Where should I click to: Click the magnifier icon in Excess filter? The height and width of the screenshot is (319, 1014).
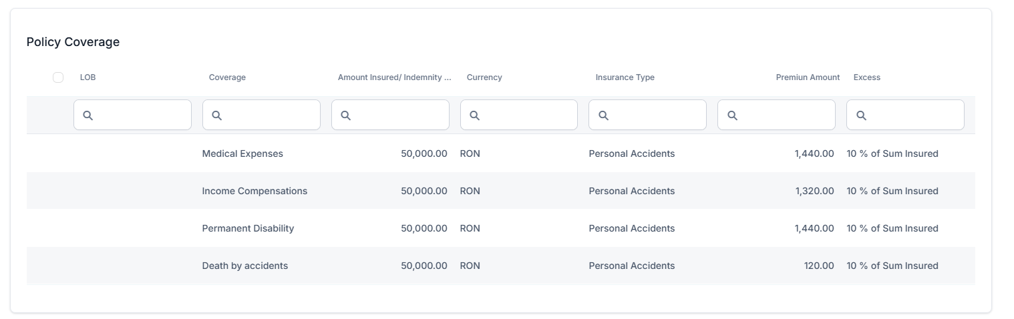tap(861, 115)
